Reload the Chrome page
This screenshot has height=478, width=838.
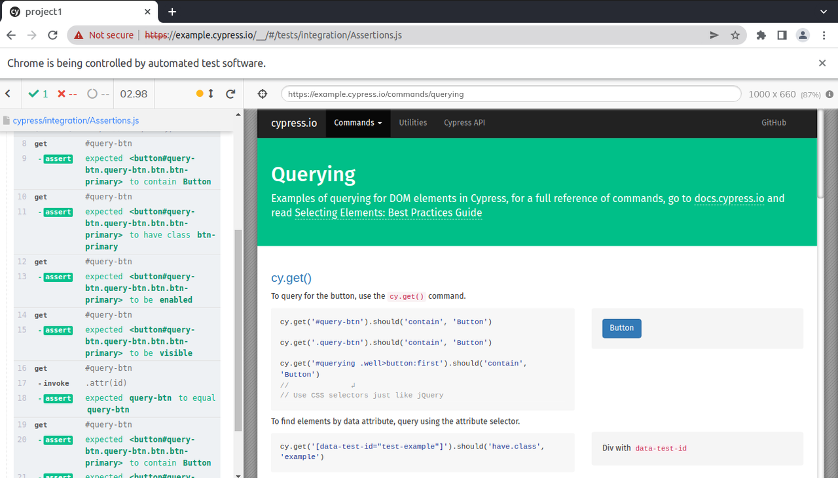(x=53, y=35)
